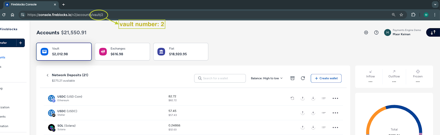The height and width of the screenshot is (135, 440).
Task: Zoom icon in the address bar
Action: pyautogui.click(x=394, y=15)
